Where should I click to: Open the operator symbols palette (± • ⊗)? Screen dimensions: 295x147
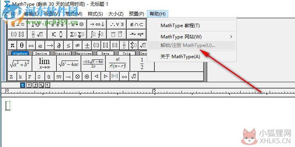77,24
